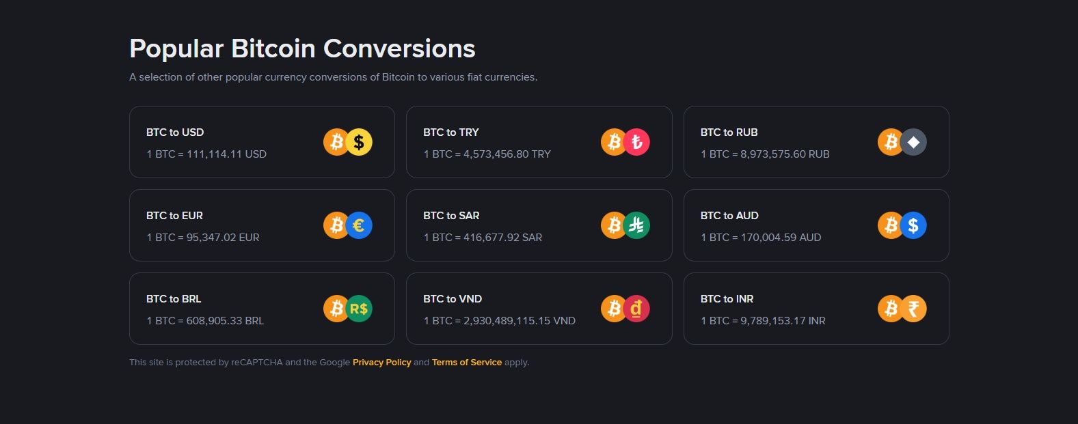Viewport: 1078px width, 424px height.
Task: Click the red Turkish lira coin icon
Action: click(x=637, y=142)
